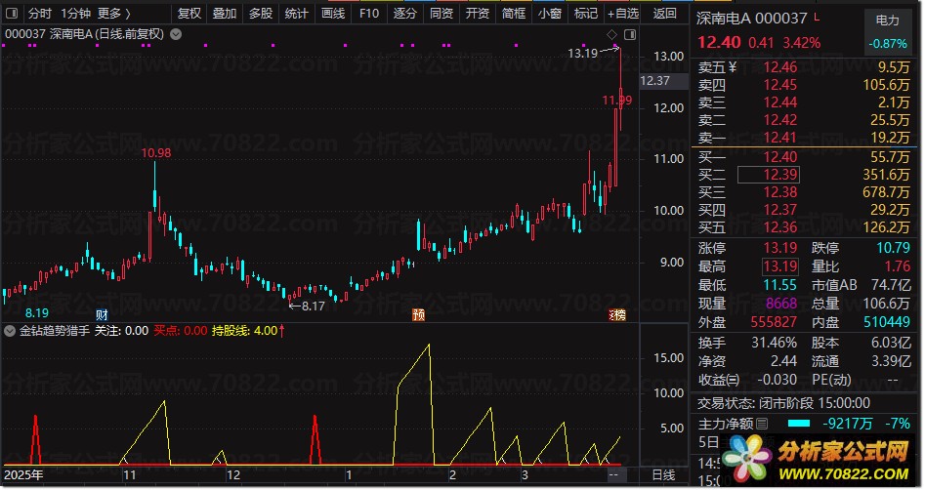Switch to 1分钟 period chart
Image resolution: width=925 pixels, height=490 pixels.
[x=75, y=13]
